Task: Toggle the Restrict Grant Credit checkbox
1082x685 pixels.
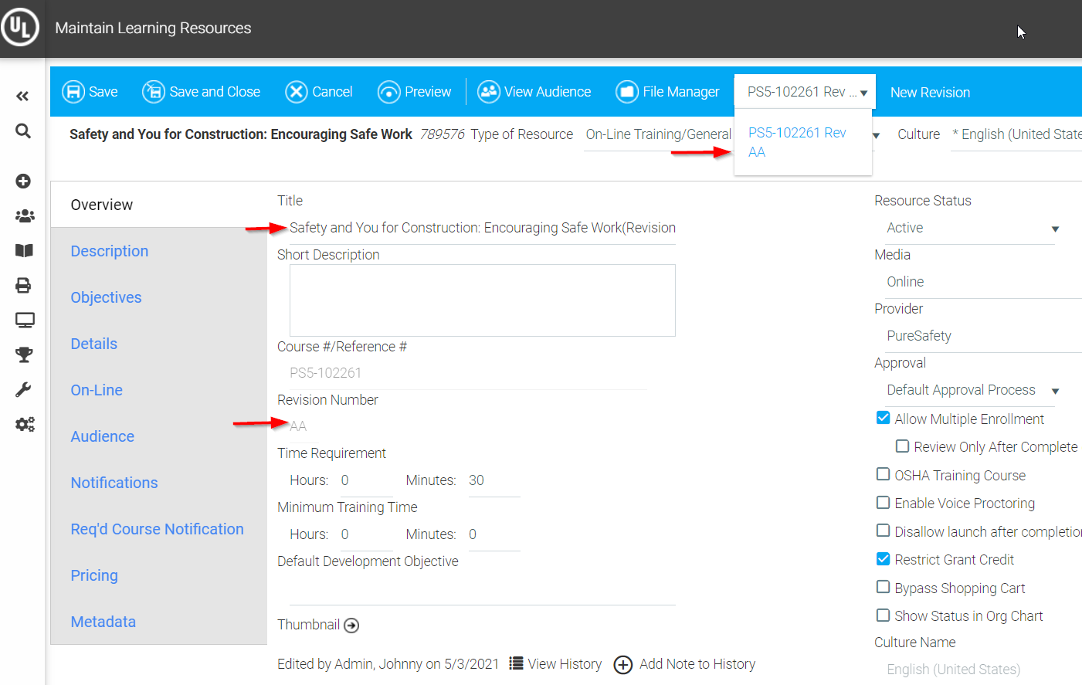Action: pos(884,559)
